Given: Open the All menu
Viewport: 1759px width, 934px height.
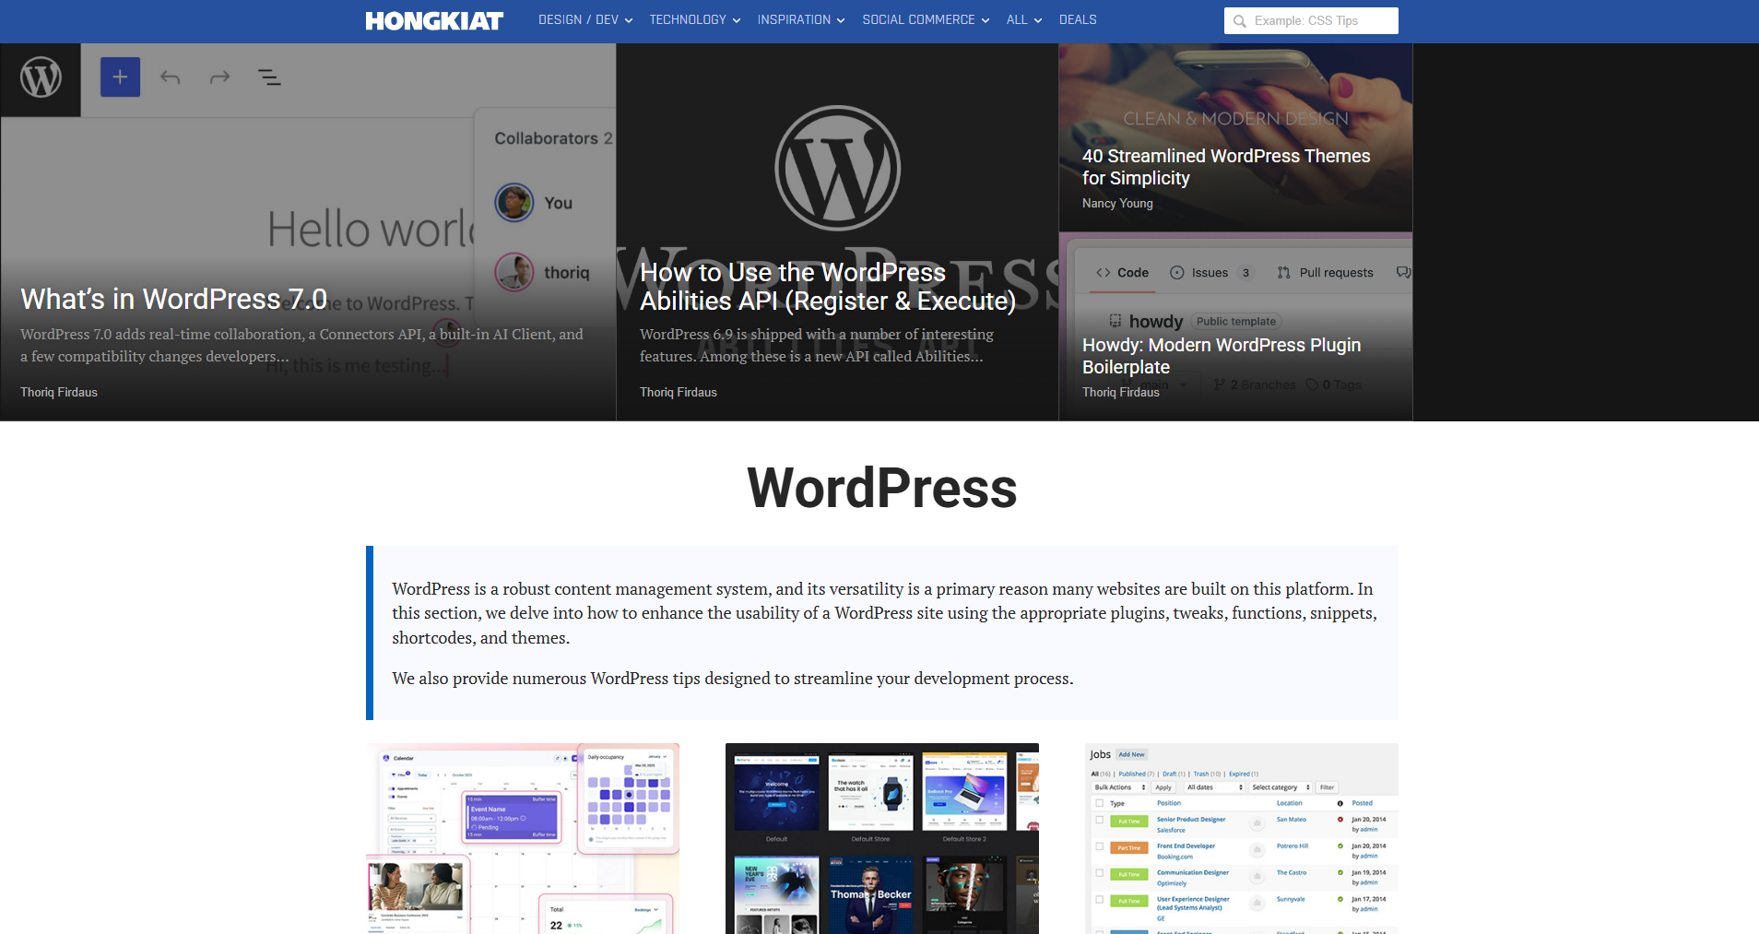Looking at the screenshot, I should (x=1017, y=19).
